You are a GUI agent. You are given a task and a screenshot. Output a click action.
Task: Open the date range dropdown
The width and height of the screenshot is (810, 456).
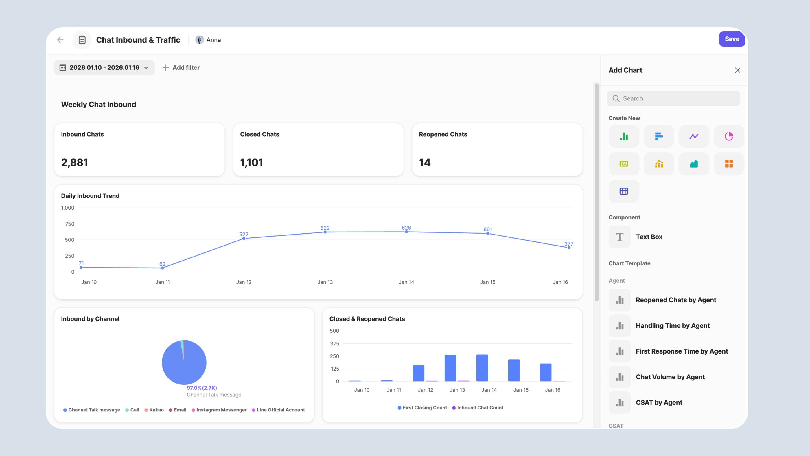[x=104, y=68]
